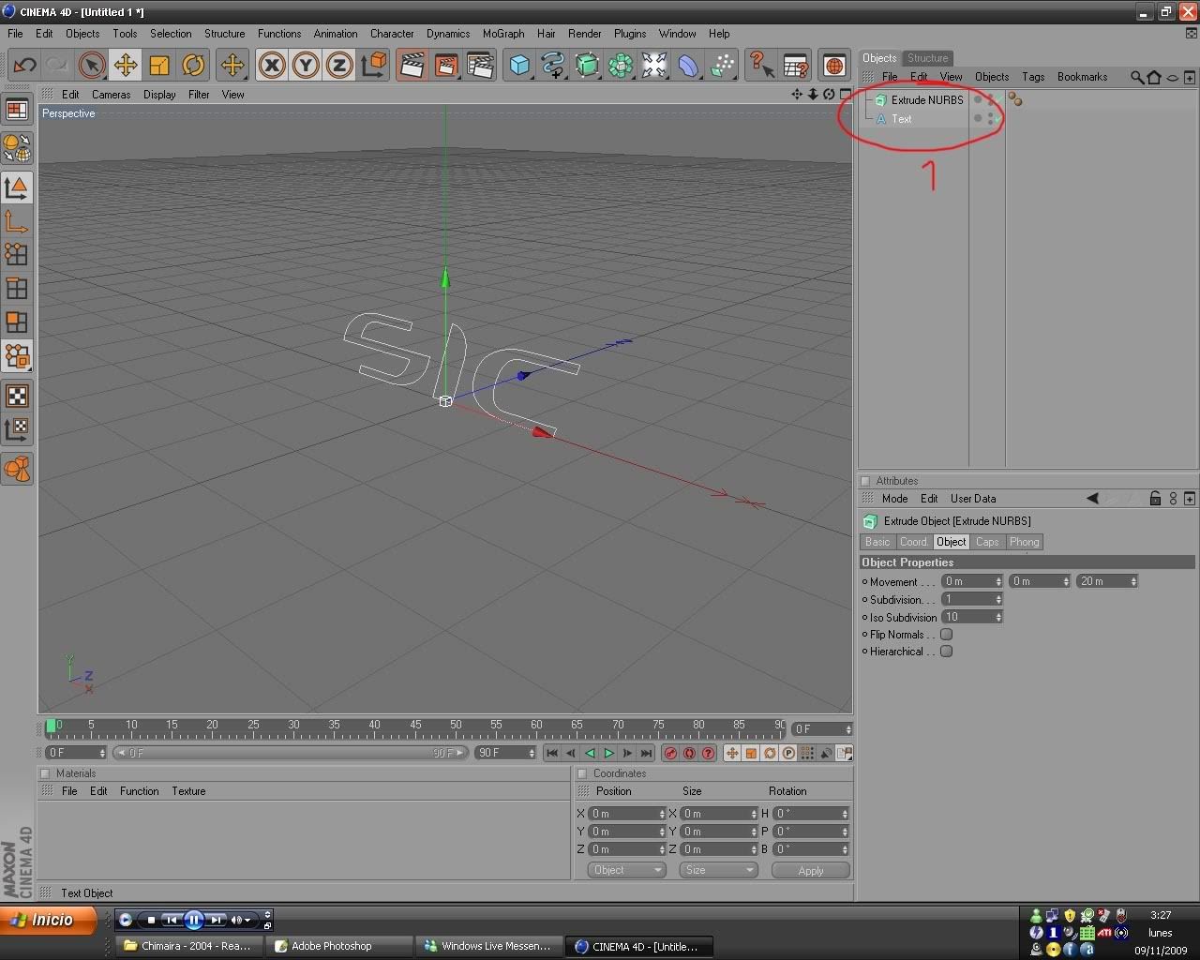Open the MoGraph menu
This screenshot has height=960, width=1200.
tap(503, 34)
